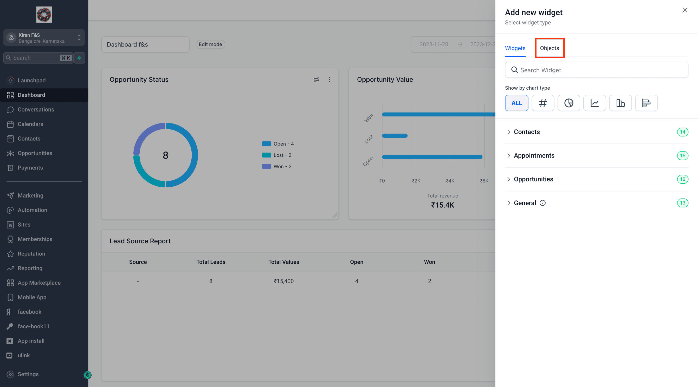Click the Total Values column header

[x=284, y=262]
